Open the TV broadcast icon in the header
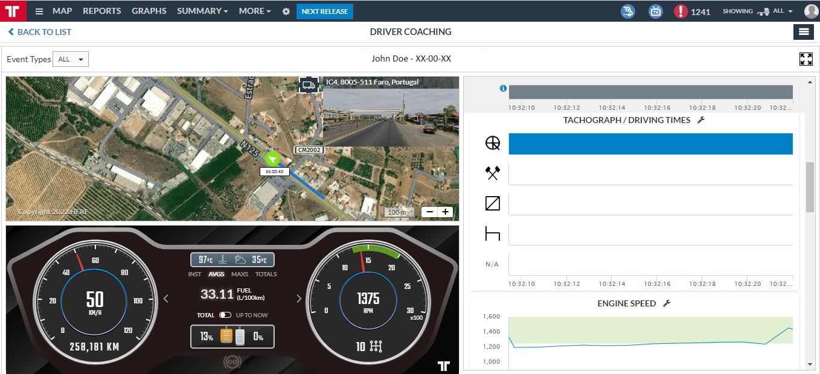The image size is (820, 374). 655,11
